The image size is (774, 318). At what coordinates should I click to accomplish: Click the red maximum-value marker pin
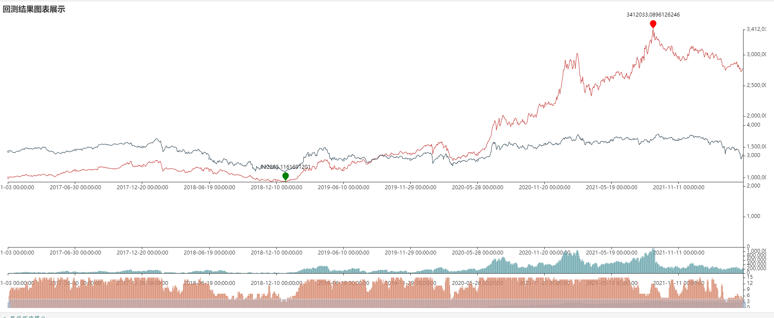pyautogui.click(x=653, y=24)
